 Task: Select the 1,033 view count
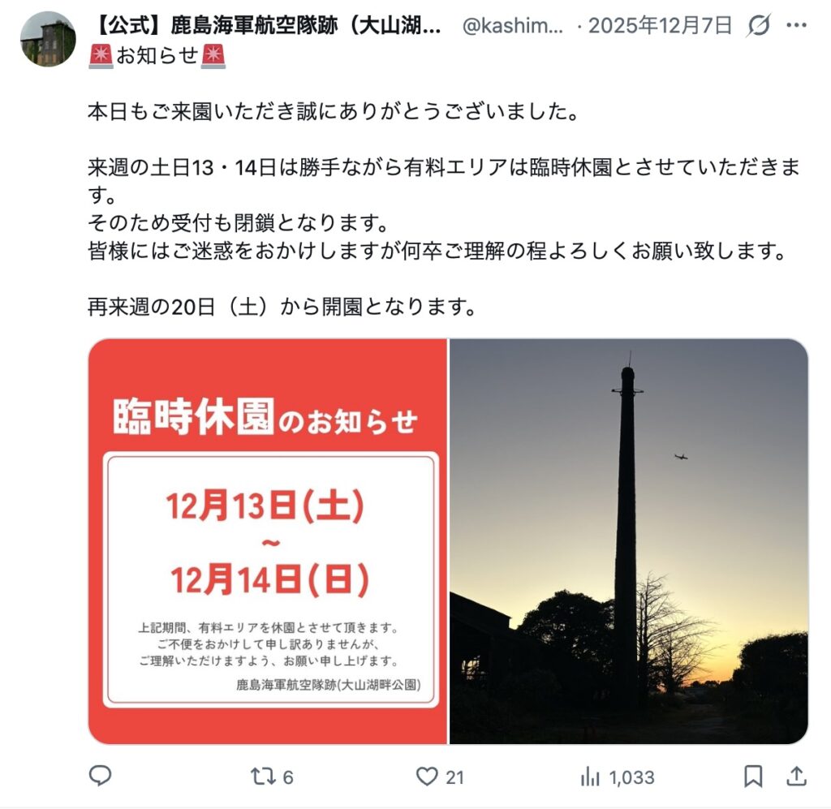point(631,777)
